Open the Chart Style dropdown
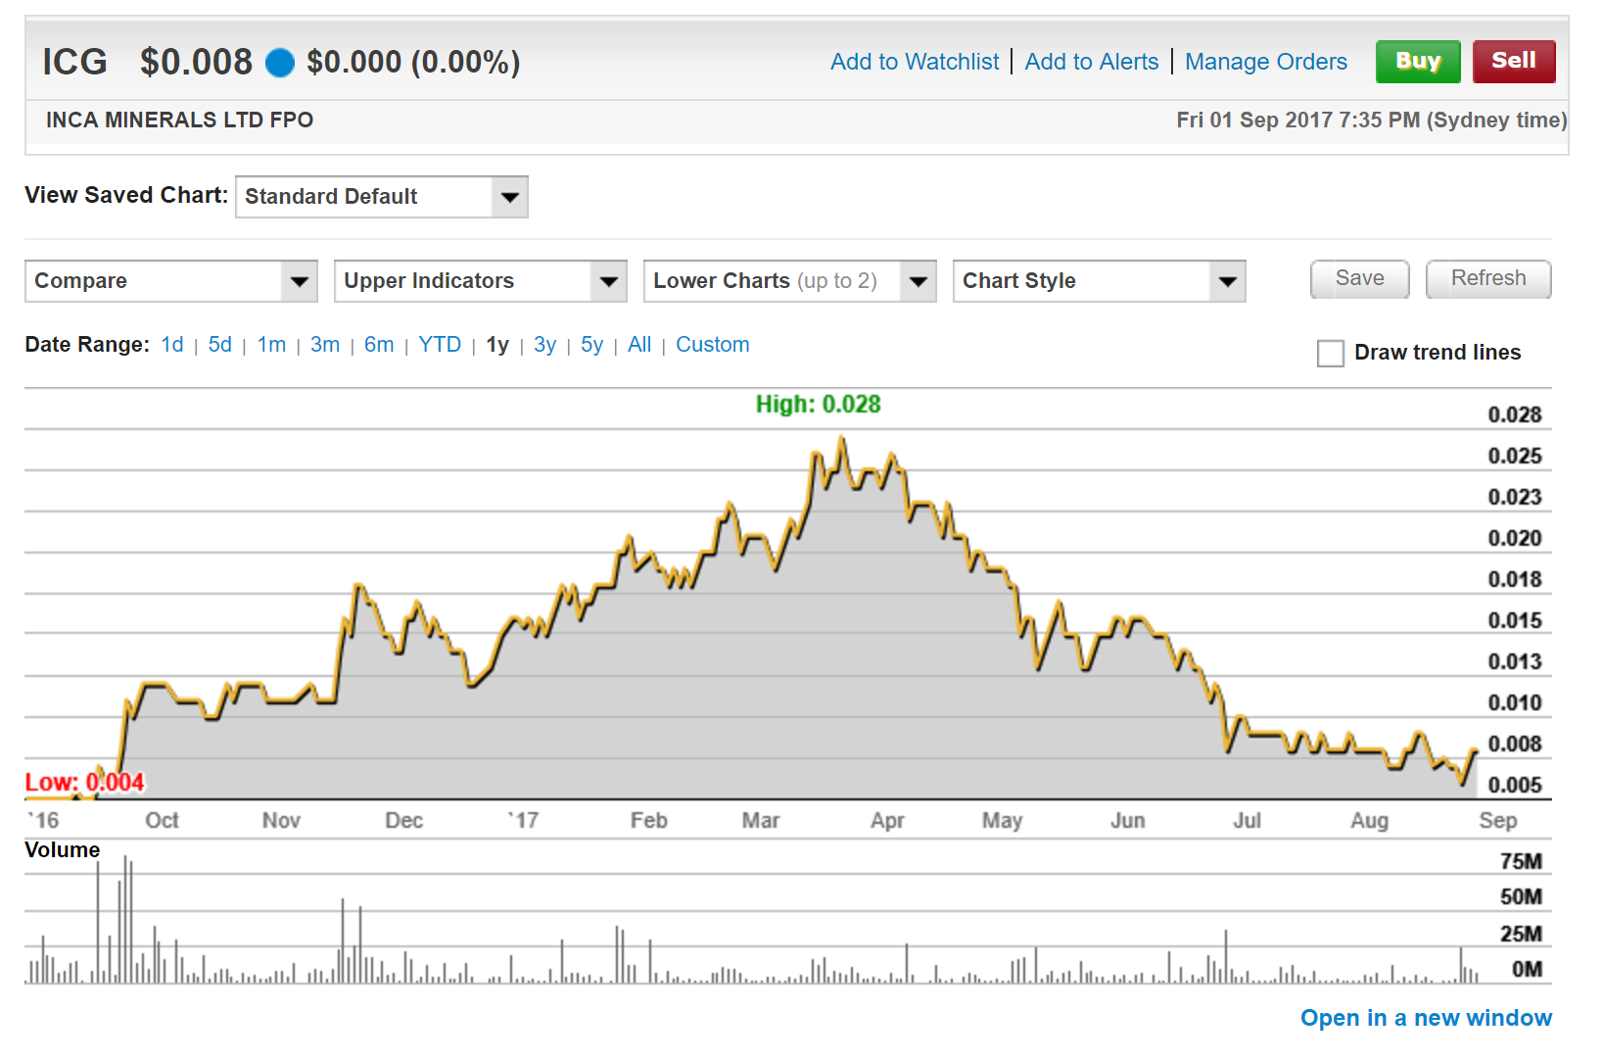Screen dimensions: 1602x1061 click(1099, 281)
